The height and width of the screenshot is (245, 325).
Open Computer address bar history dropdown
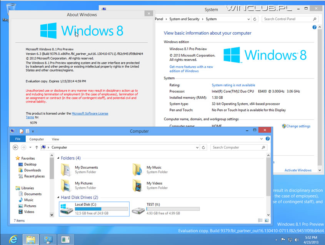coord(197,148)
